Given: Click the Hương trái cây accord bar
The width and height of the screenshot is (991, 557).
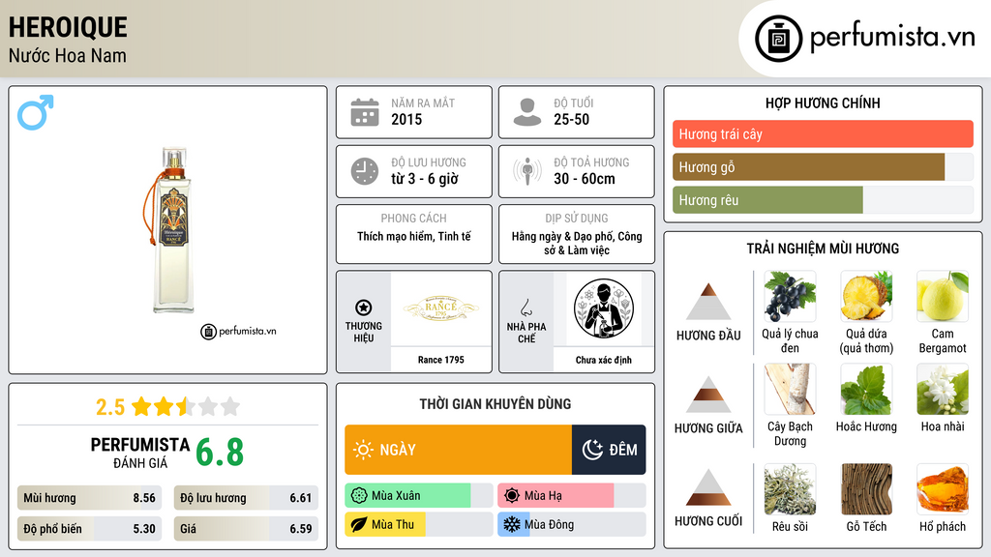Looking at the screenshot, I should 823,133.
